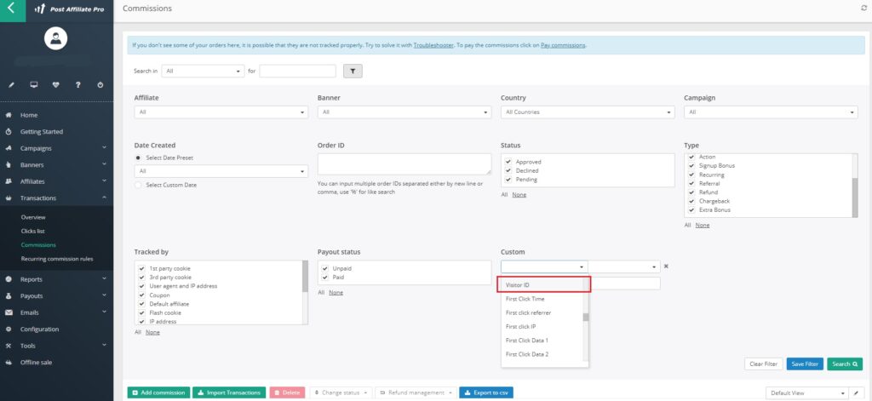Screen dimensions: 872x401
Task: Open help via the question mark icon
Action: click(x=77, y=85)
